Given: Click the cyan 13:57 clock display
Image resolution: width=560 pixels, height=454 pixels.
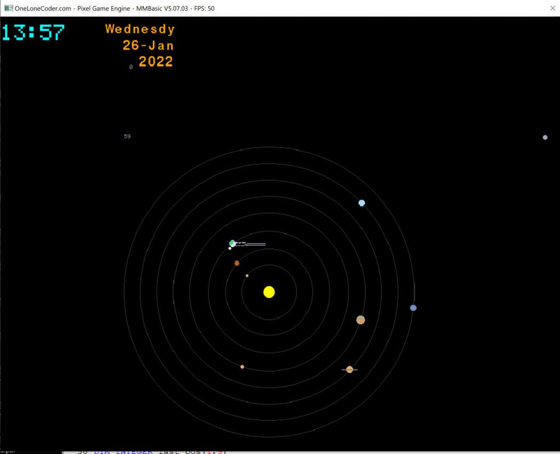Looking at the screenshot, I should (x=33, y=32).
